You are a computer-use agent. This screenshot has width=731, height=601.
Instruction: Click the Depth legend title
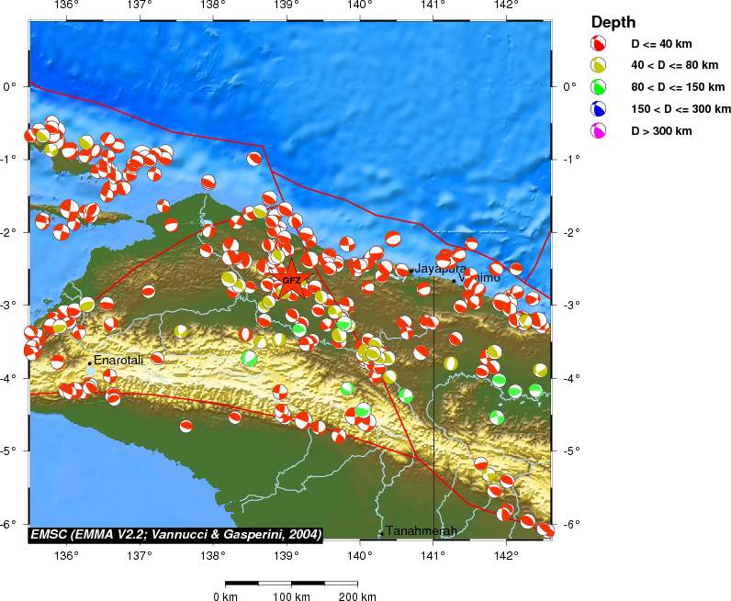(x=613, y=22)
